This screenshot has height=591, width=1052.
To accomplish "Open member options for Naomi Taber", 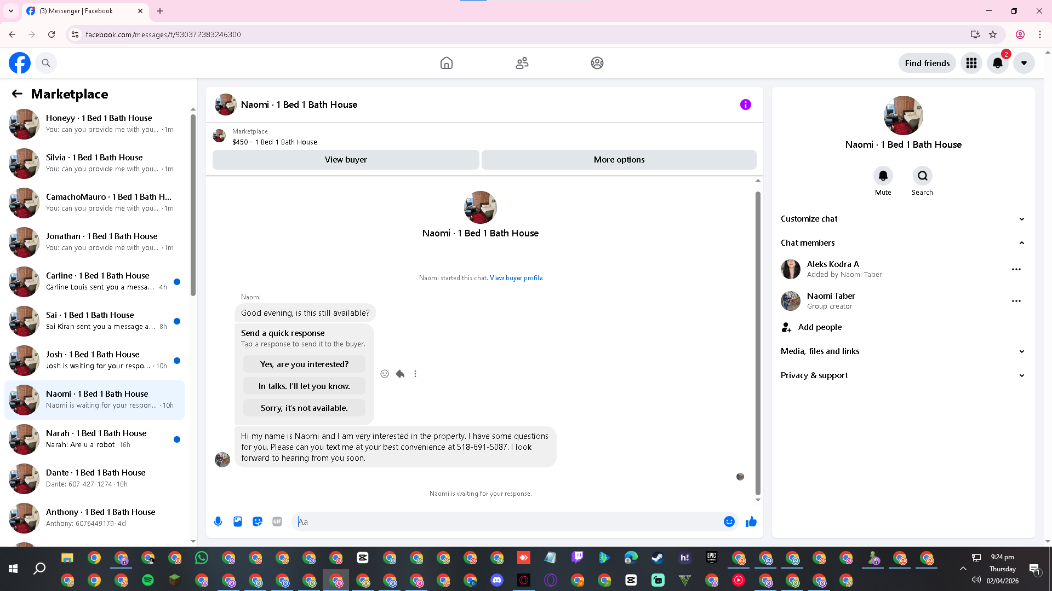I will click(1016, 301).
